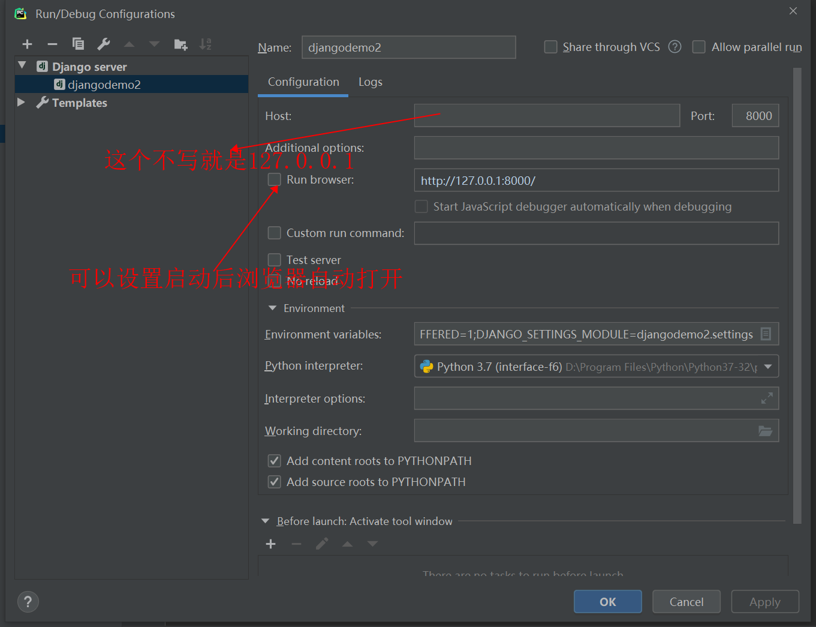Toggle Start JavaScript debugger checkbox

point(421,206)
